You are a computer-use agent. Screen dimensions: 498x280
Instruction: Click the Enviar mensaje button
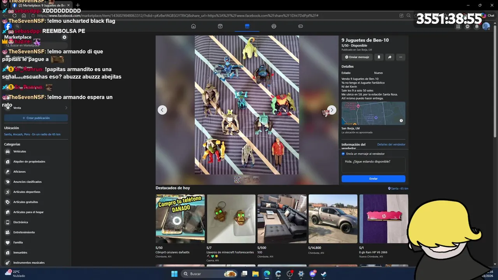pyautogui.click(x=357, y=57)
